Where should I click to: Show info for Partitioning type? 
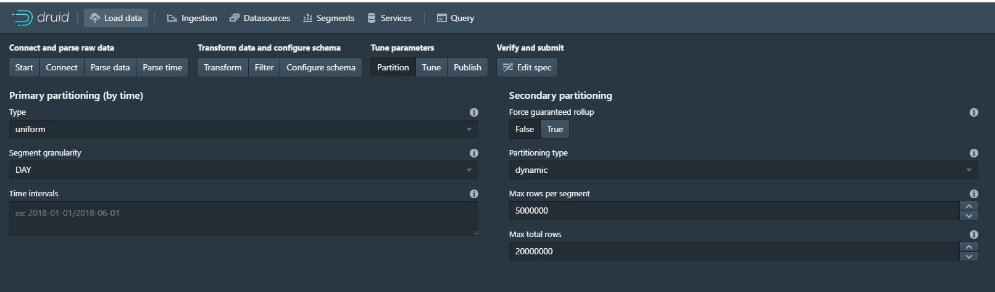point(973,153)
